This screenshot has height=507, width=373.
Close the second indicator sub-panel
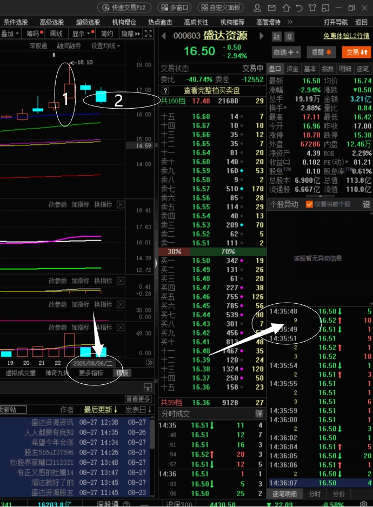[x=121, y=281]
